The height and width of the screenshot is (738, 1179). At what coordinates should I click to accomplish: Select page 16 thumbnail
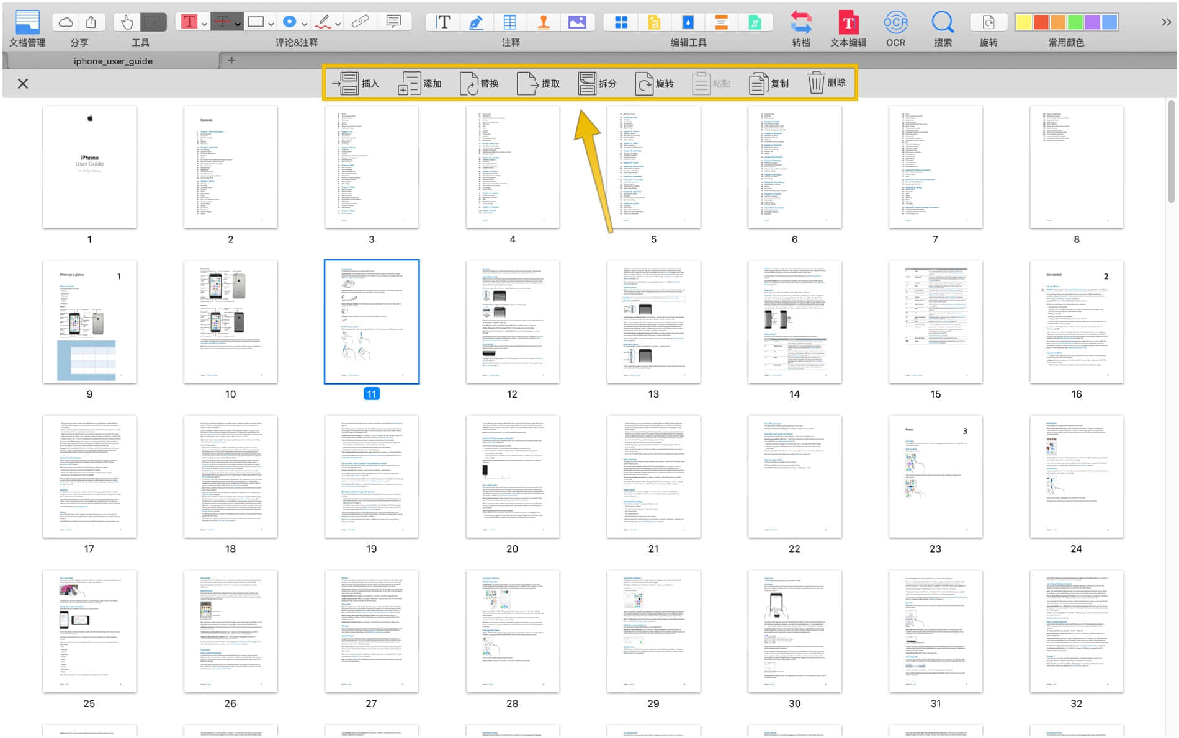pos(1077,322)
